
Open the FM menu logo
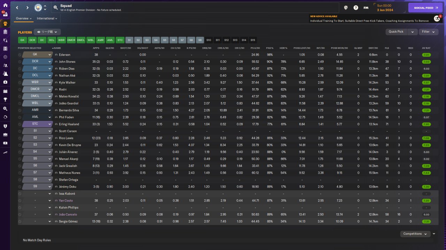click(366, 7)
